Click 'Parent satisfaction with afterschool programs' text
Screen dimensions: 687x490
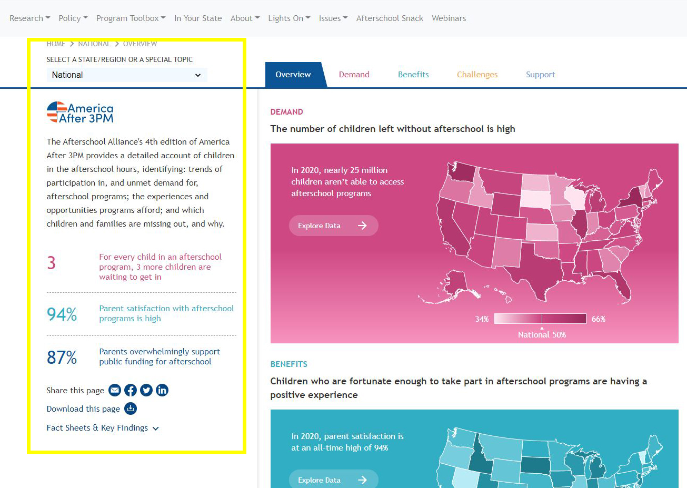click(x=166, y=313)
